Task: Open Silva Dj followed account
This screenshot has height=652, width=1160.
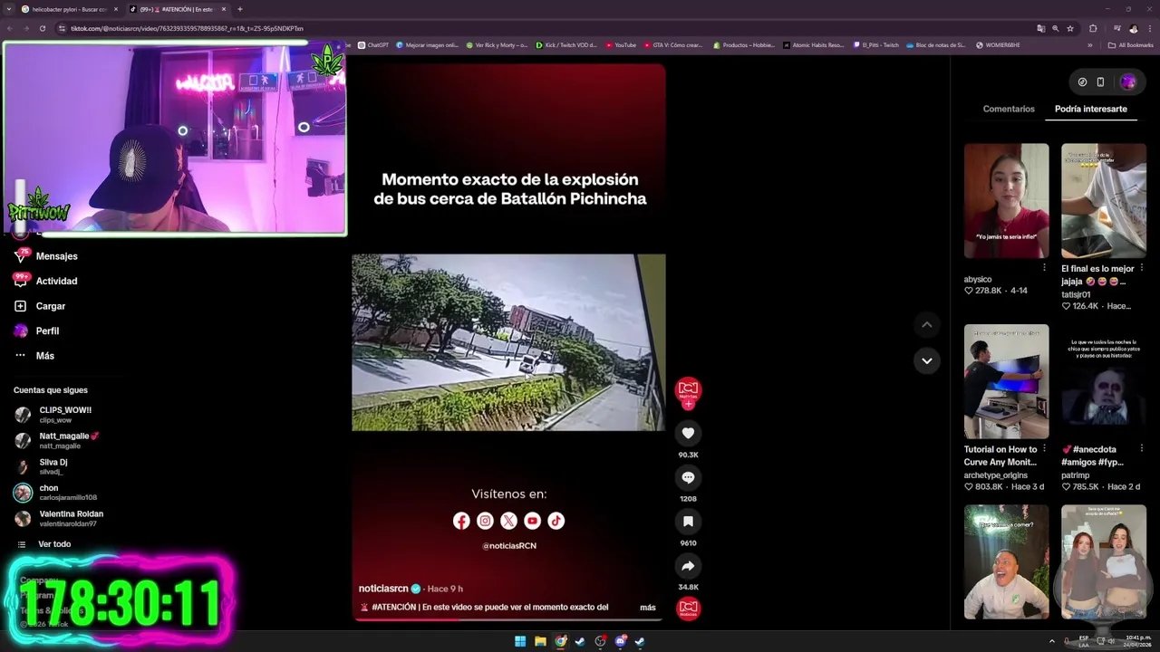Action: (x=54, y=467)
